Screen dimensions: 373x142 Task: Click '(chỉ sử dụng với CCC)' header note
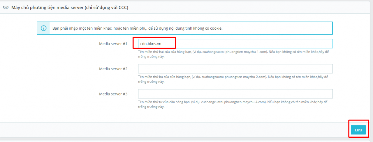coord(106,8)
